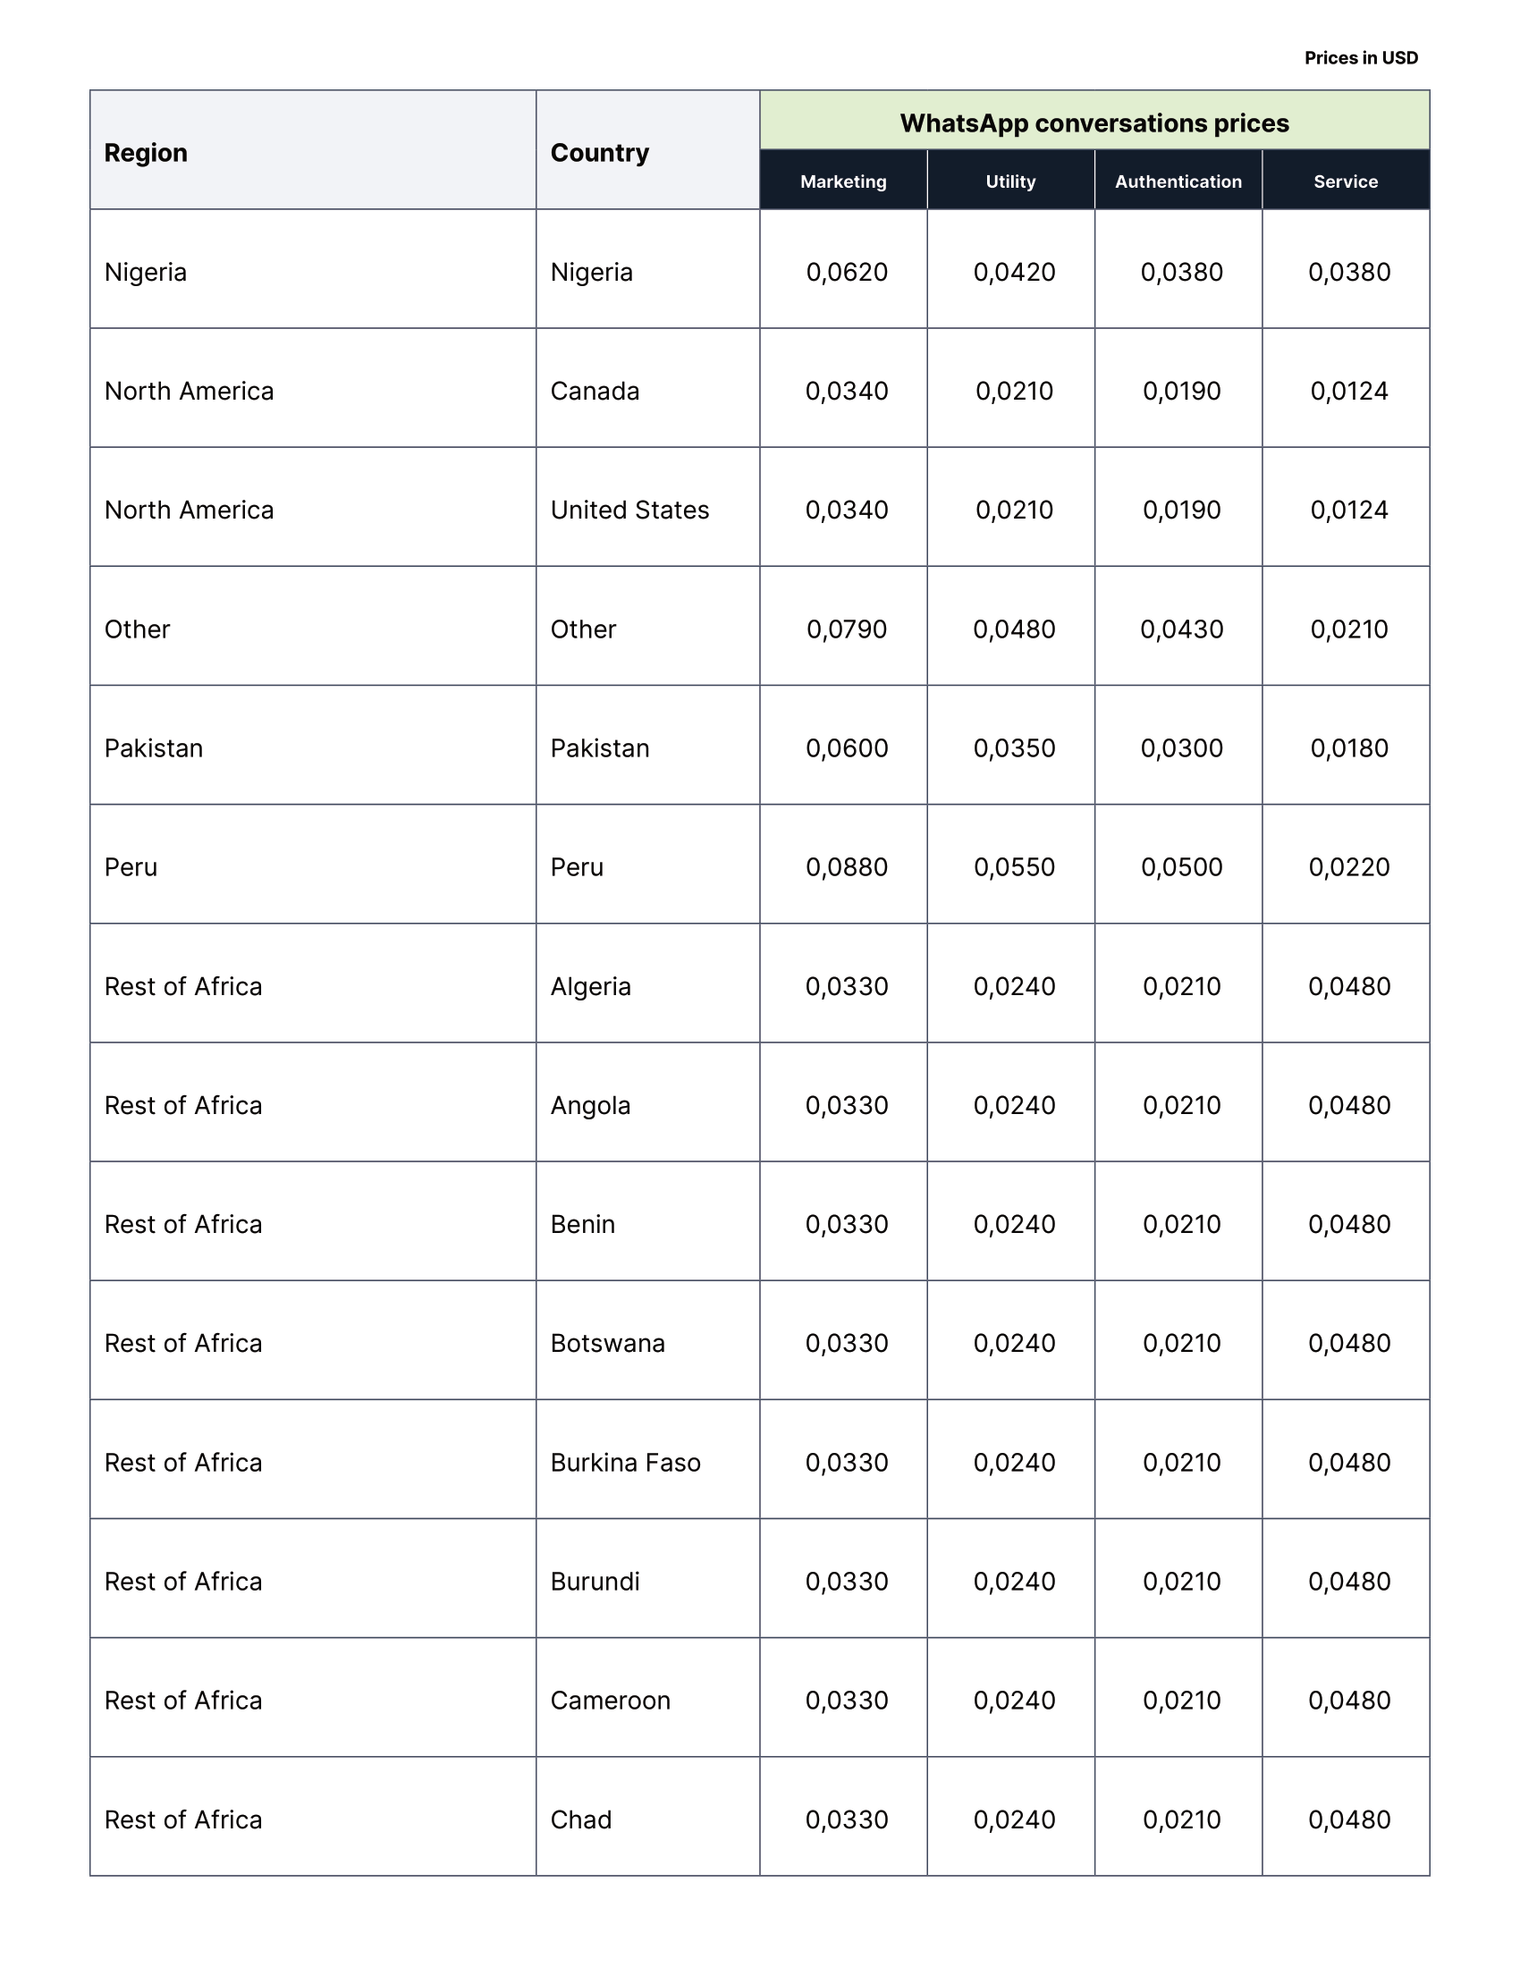The image size is (1520, 1967).
Task: Select the Burkina Faso country cell
Action: pyautogui.click(x=625, y=1463)
